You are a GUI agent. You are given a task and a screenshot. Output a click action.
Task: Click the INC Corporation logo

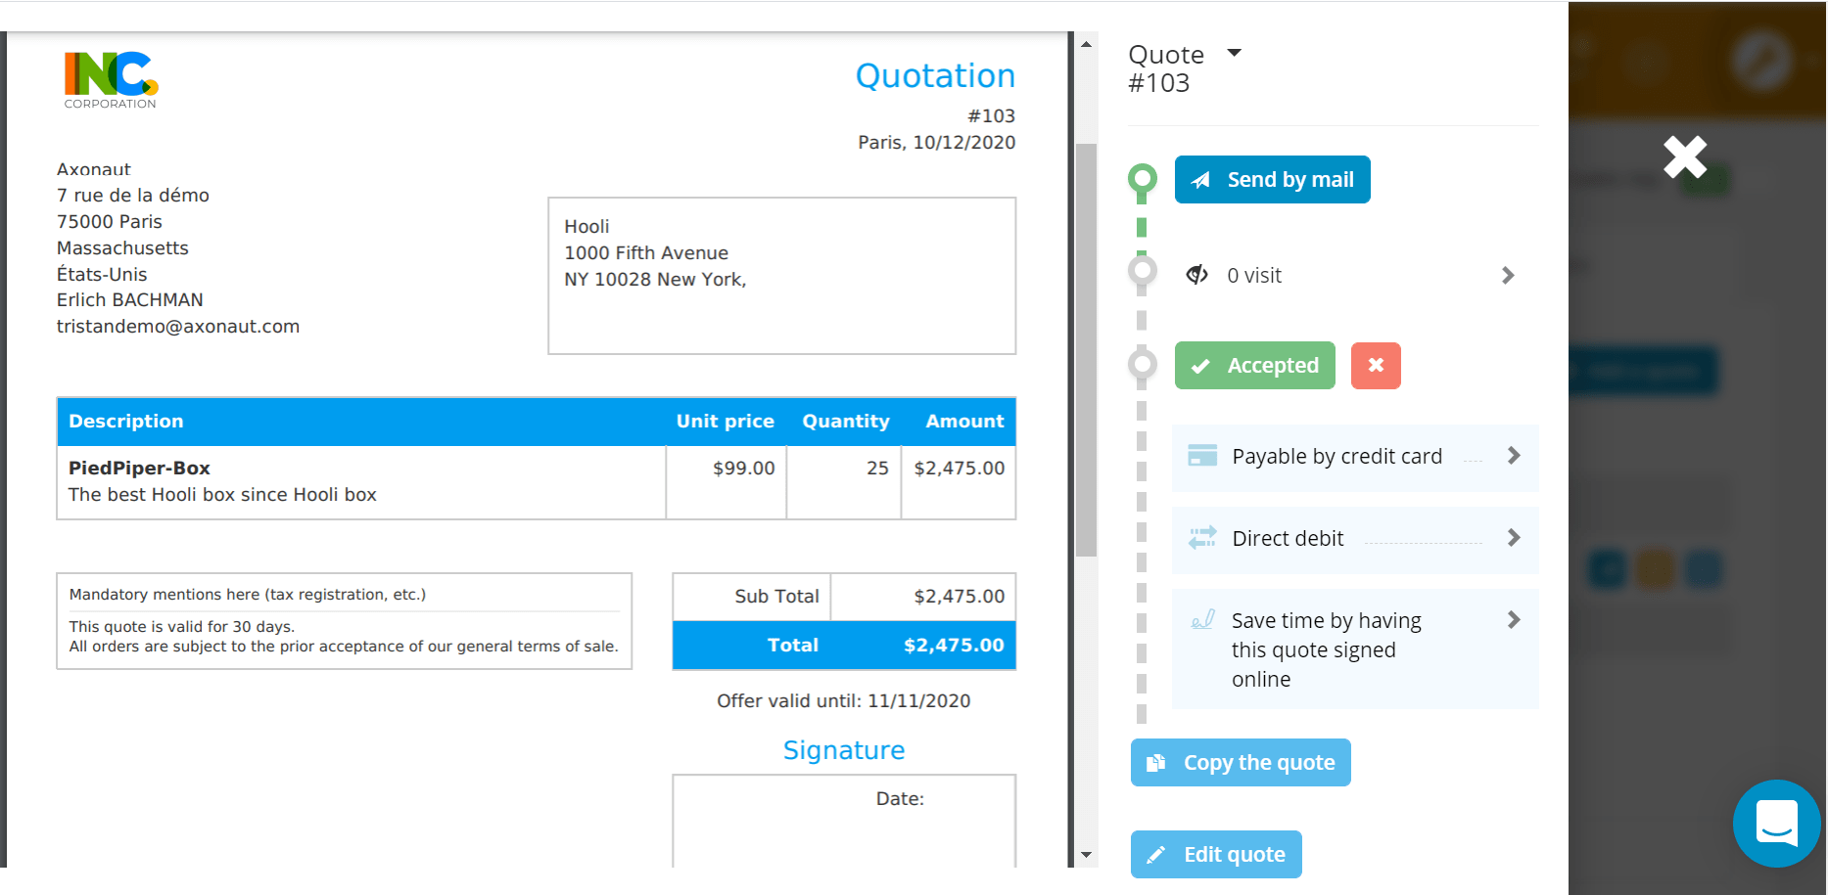click(x=111, y=80)
